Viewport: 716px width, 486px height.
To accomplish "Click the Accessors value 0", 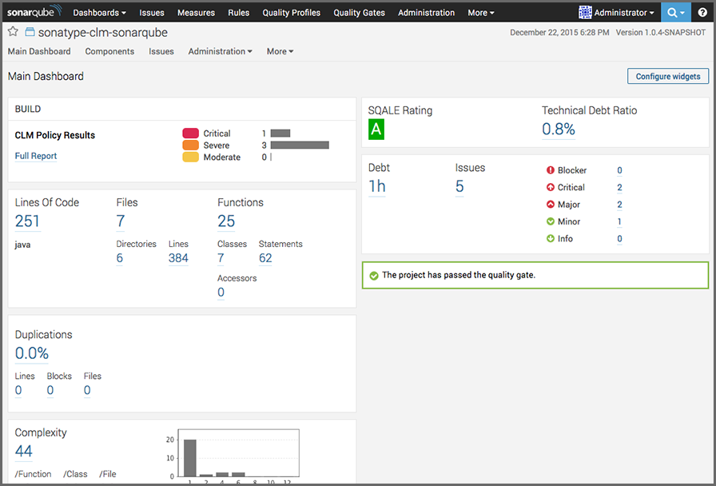I will pyautogui.click(x=221, y=293).
